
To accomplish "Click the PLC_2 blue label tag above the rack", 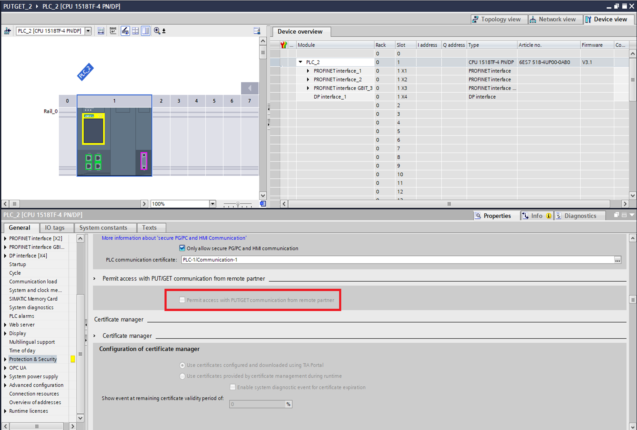I will pyautogui.click(x=85, y=72).
